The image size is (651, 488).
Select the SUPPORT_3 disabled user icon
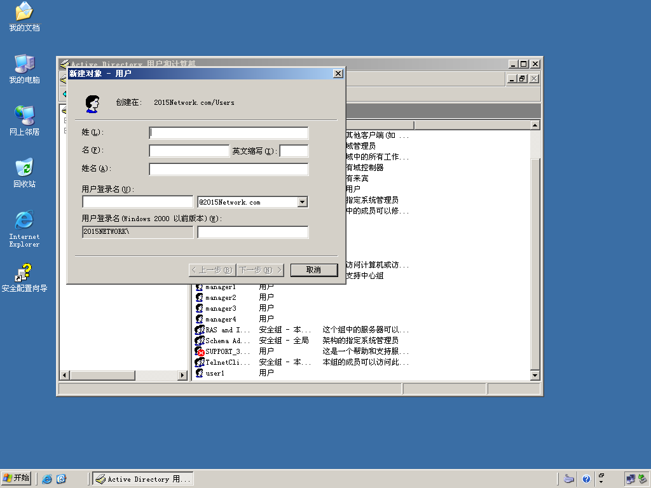click(x=200, y=351)
